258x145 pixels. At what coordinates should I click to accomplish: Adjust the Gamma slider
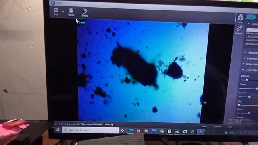[x=249, y=113]
